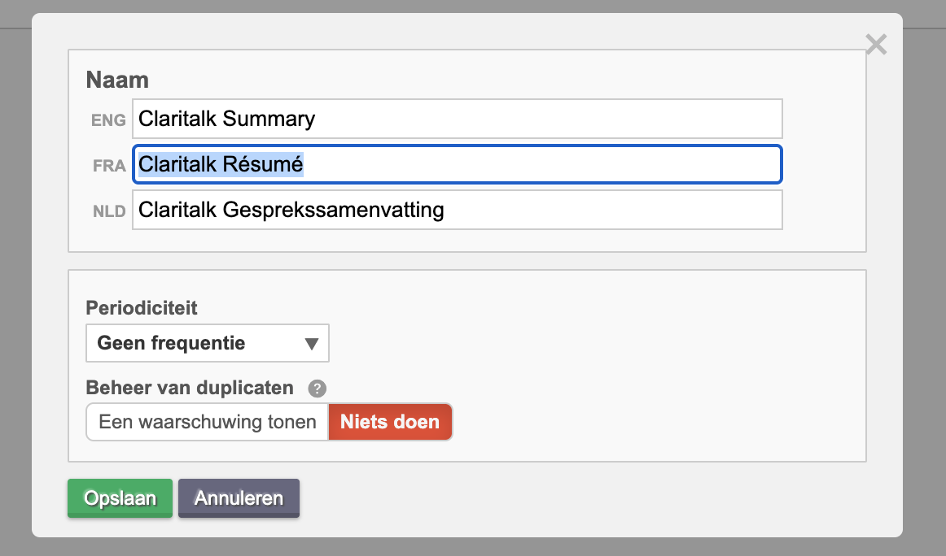Edit the NLD field 'Claritalk Gesprekssamenvatting'
946x556 pixels.
click(x=457, y=210)
